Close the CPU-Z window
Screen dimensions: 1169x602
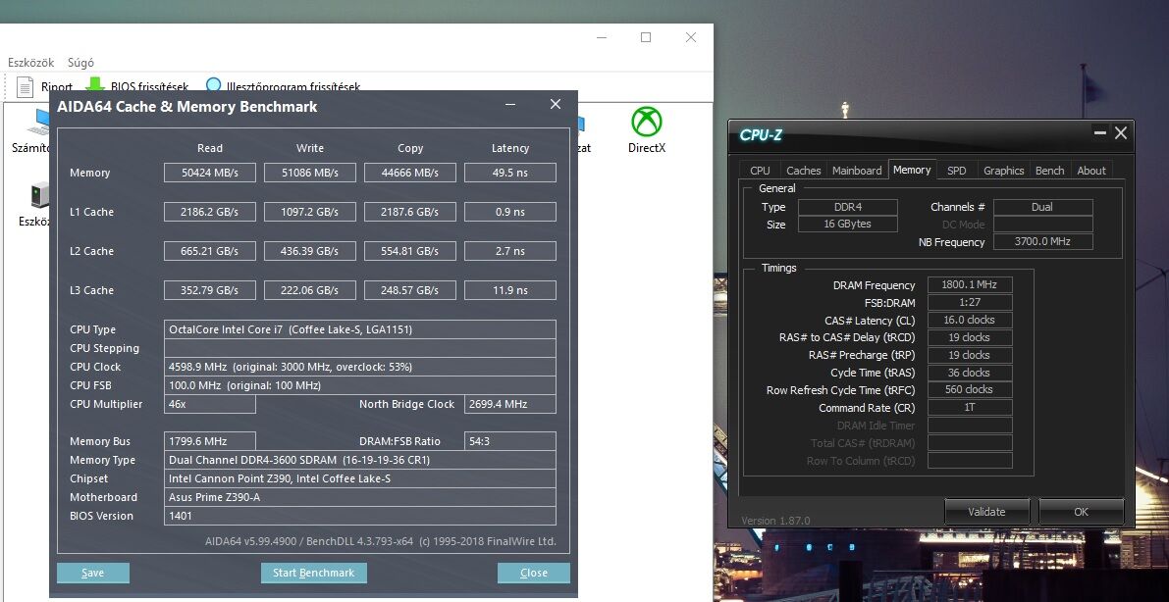1121,133
